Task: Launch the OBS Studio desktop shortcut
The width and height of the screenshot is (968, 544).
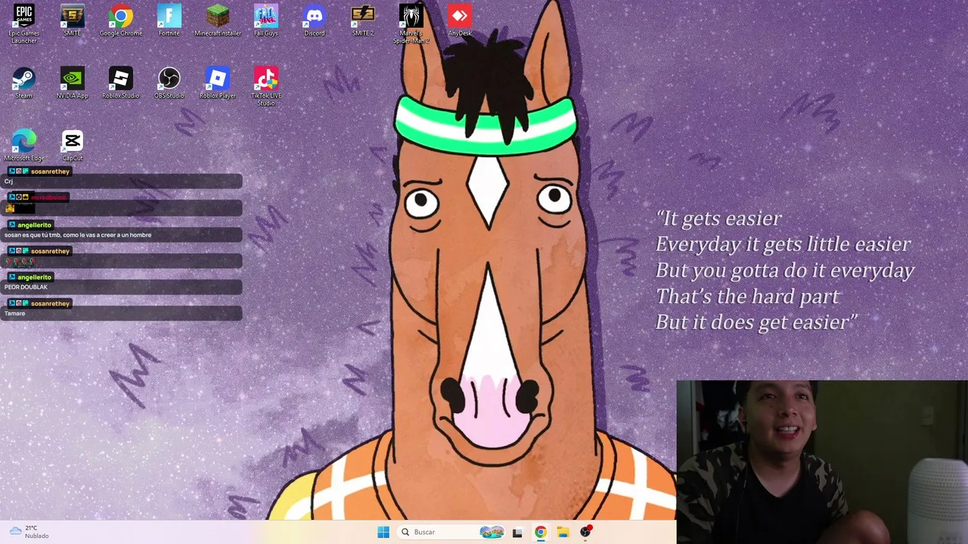Action: [x=169, y=82]
